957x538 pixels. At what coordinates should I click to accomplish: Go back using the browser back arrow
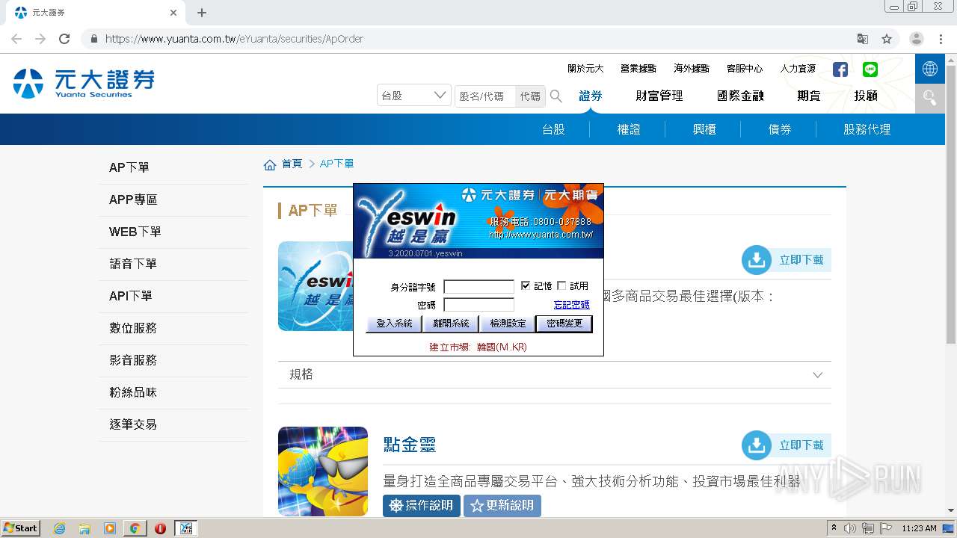16,39
